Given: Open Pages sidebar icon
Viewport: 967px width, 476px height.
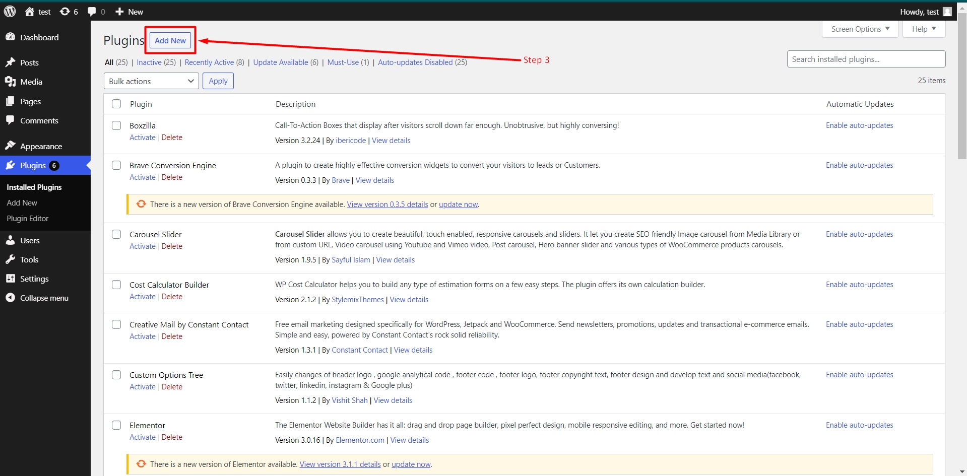Looking at the screenshot, I should click(x=10, y=101).
